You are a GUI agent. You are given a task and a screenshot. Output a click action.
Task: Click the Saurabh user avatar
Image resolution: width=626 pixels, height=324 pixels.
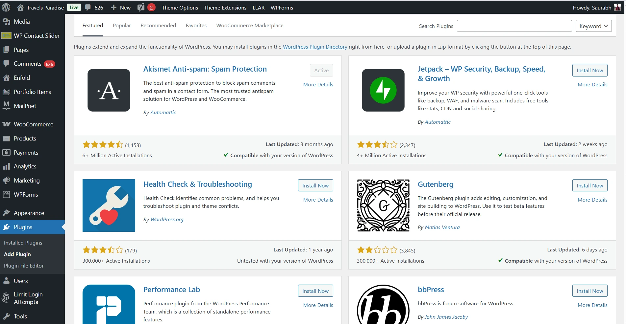pyautogui.click(x=617, y=8)
